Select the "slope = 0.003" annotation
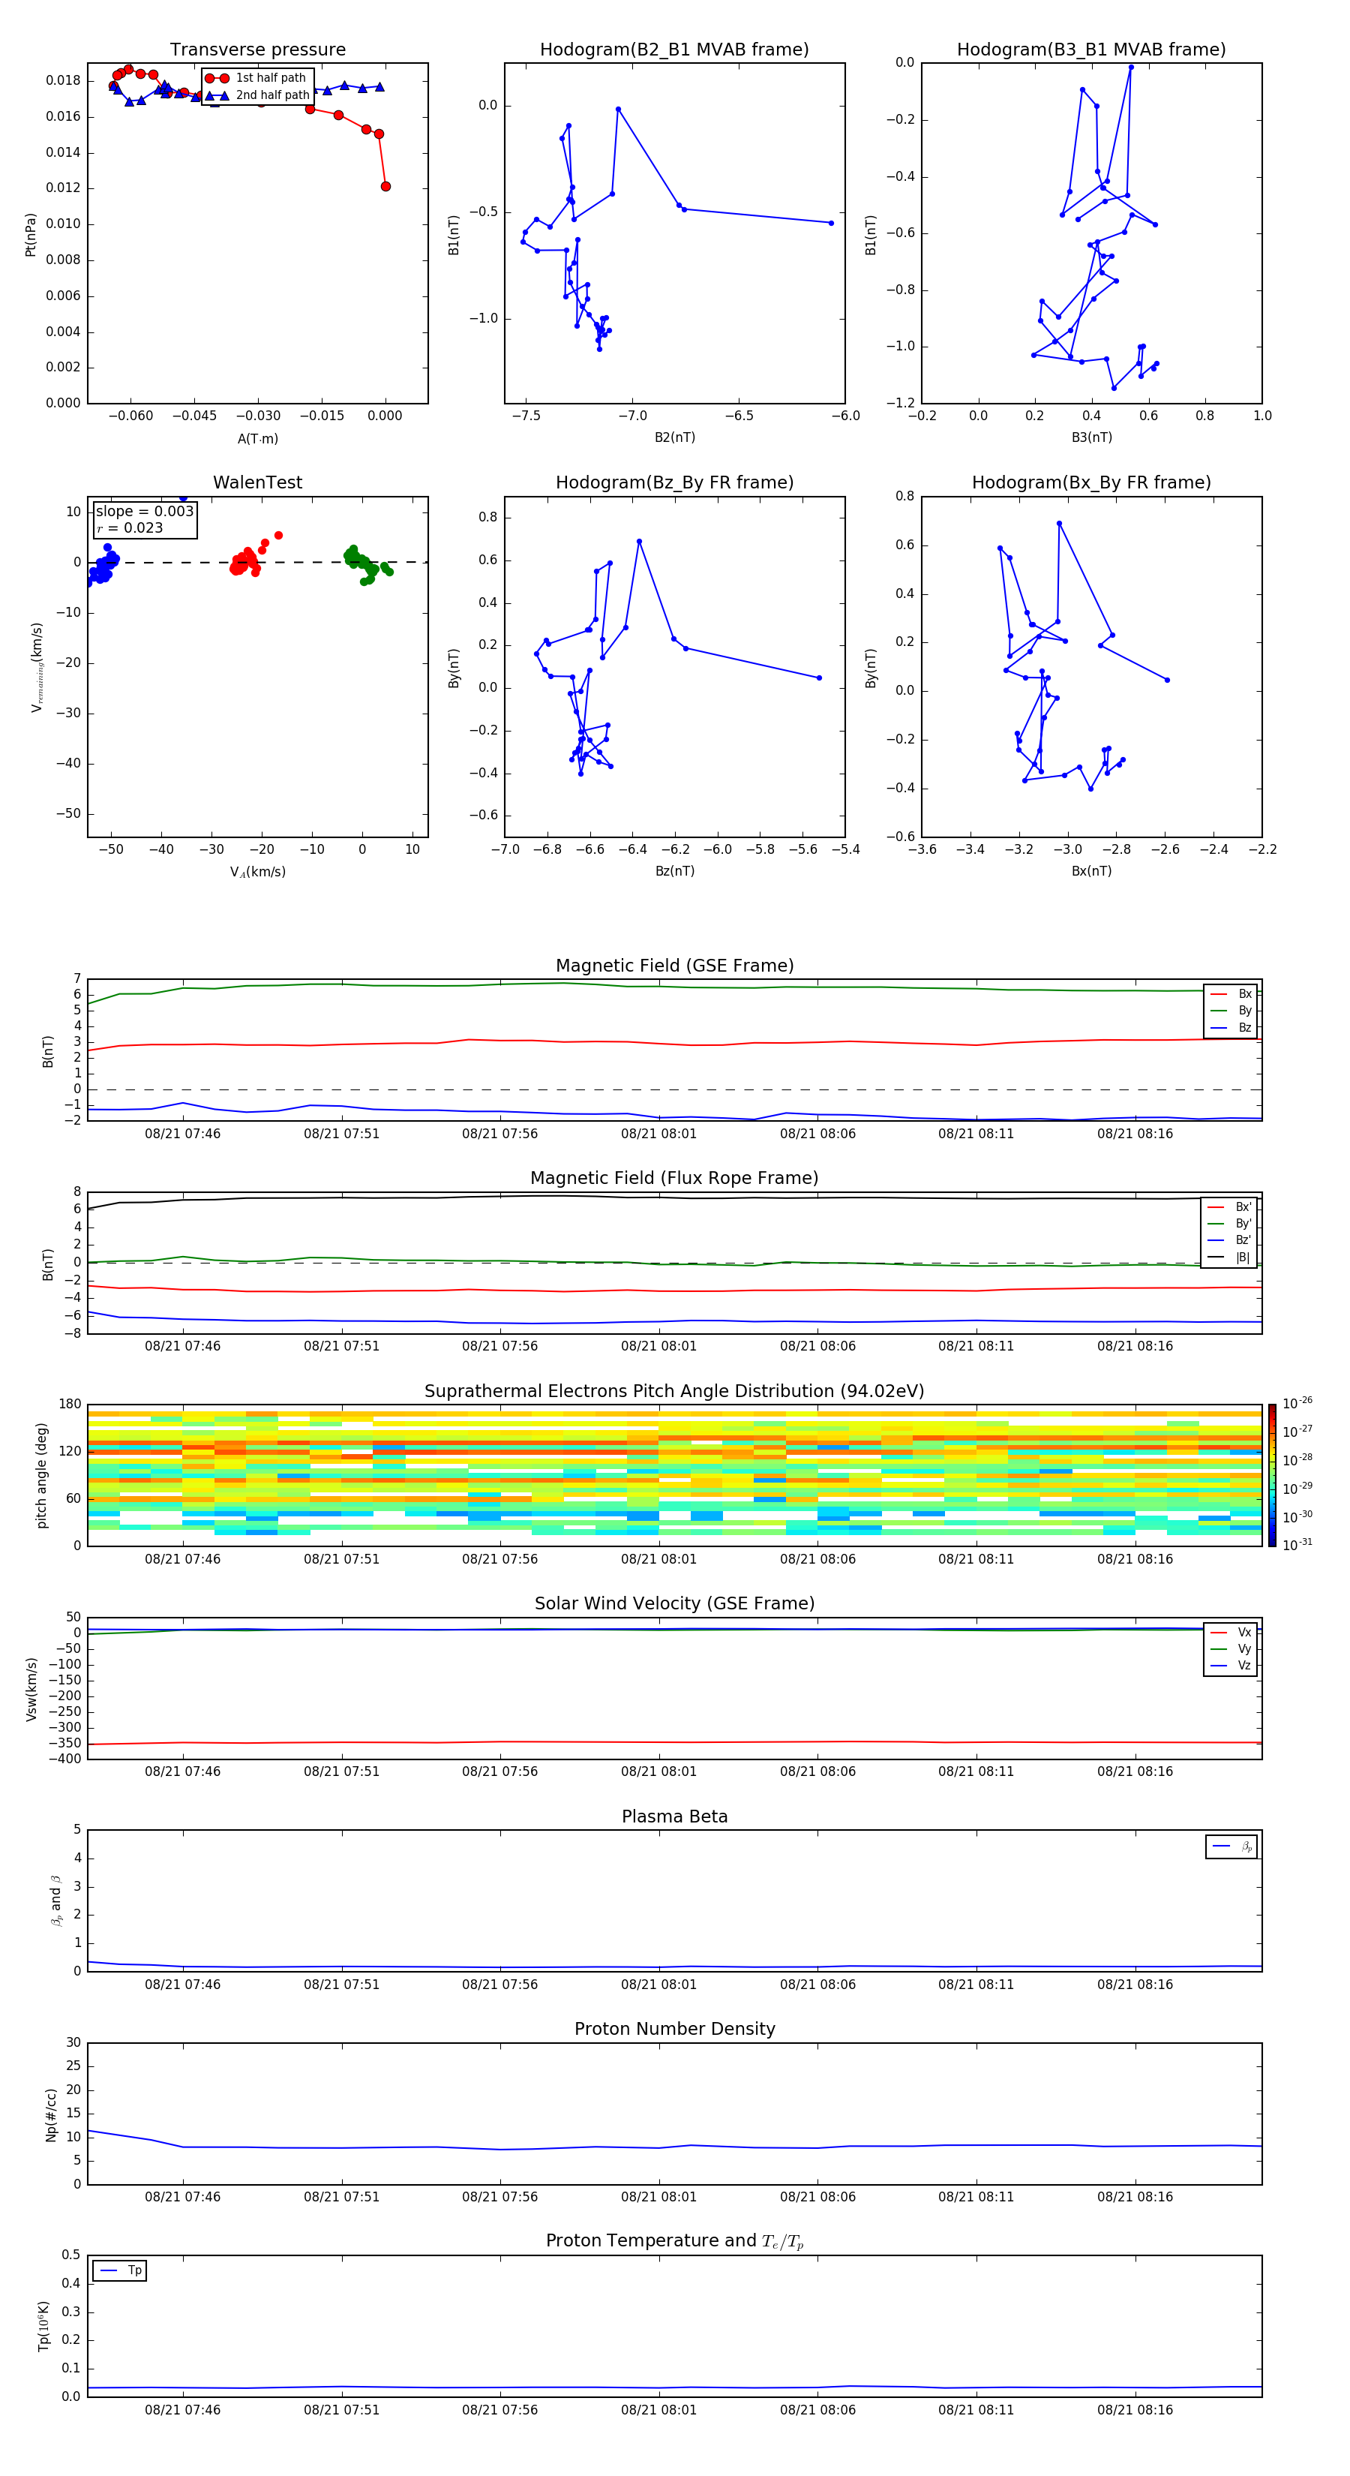The width and height of the screenshot is (1350, 2476). (x=145, y=512)
